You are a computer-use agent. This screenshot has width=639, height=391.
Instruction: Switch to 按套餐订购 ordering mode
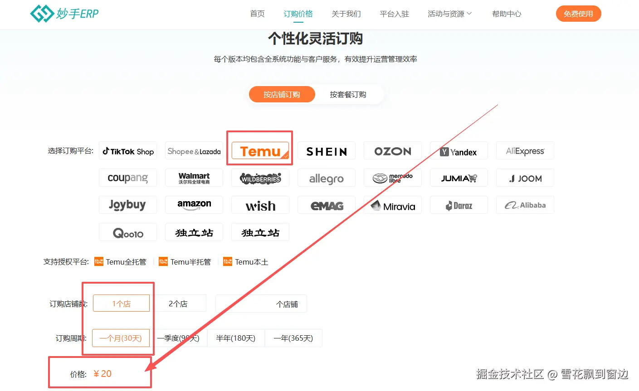(348, 94)
